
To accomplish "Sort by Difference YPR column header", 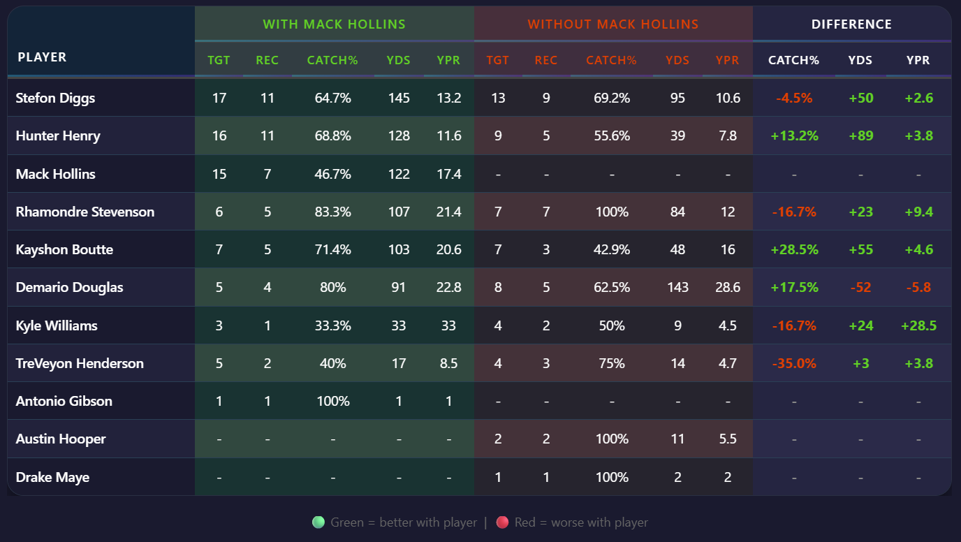I will point(918,61).
